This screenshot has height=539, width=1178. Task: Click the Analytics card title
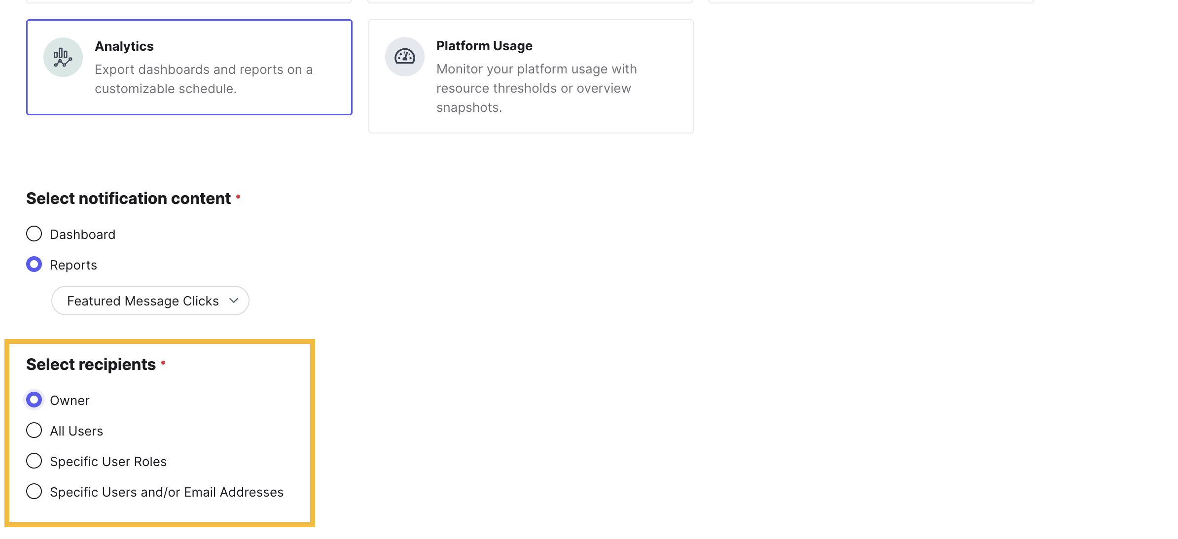pos(124,46)
